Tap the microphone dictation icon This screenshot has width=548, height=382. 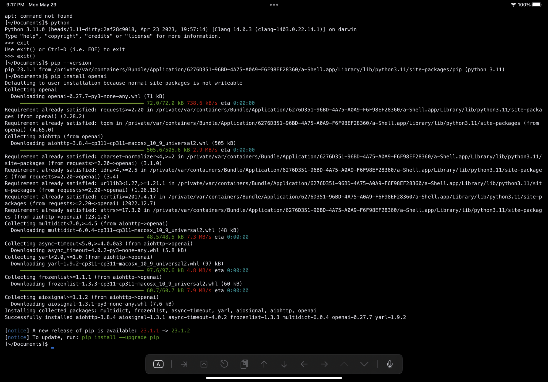pyautogui.click(x=390, y=364)
